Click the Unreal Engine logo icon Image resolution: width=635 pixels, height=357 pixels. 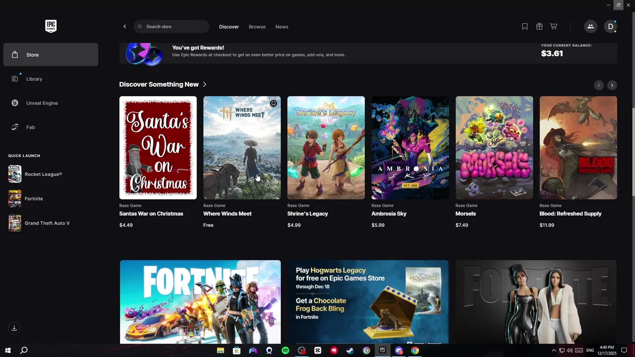coord(15,103)
